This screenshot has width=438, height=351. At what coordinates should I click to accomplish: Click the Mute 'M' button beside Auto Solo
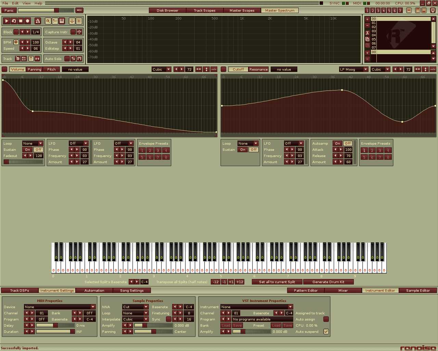[79, 59]
